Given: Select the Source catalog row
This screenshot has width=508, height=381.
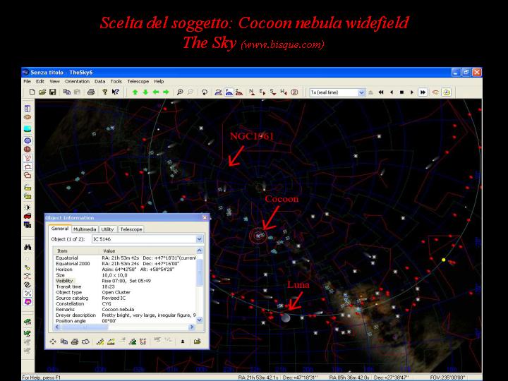Looking at the screenshot, I should [x=125, y=298].
